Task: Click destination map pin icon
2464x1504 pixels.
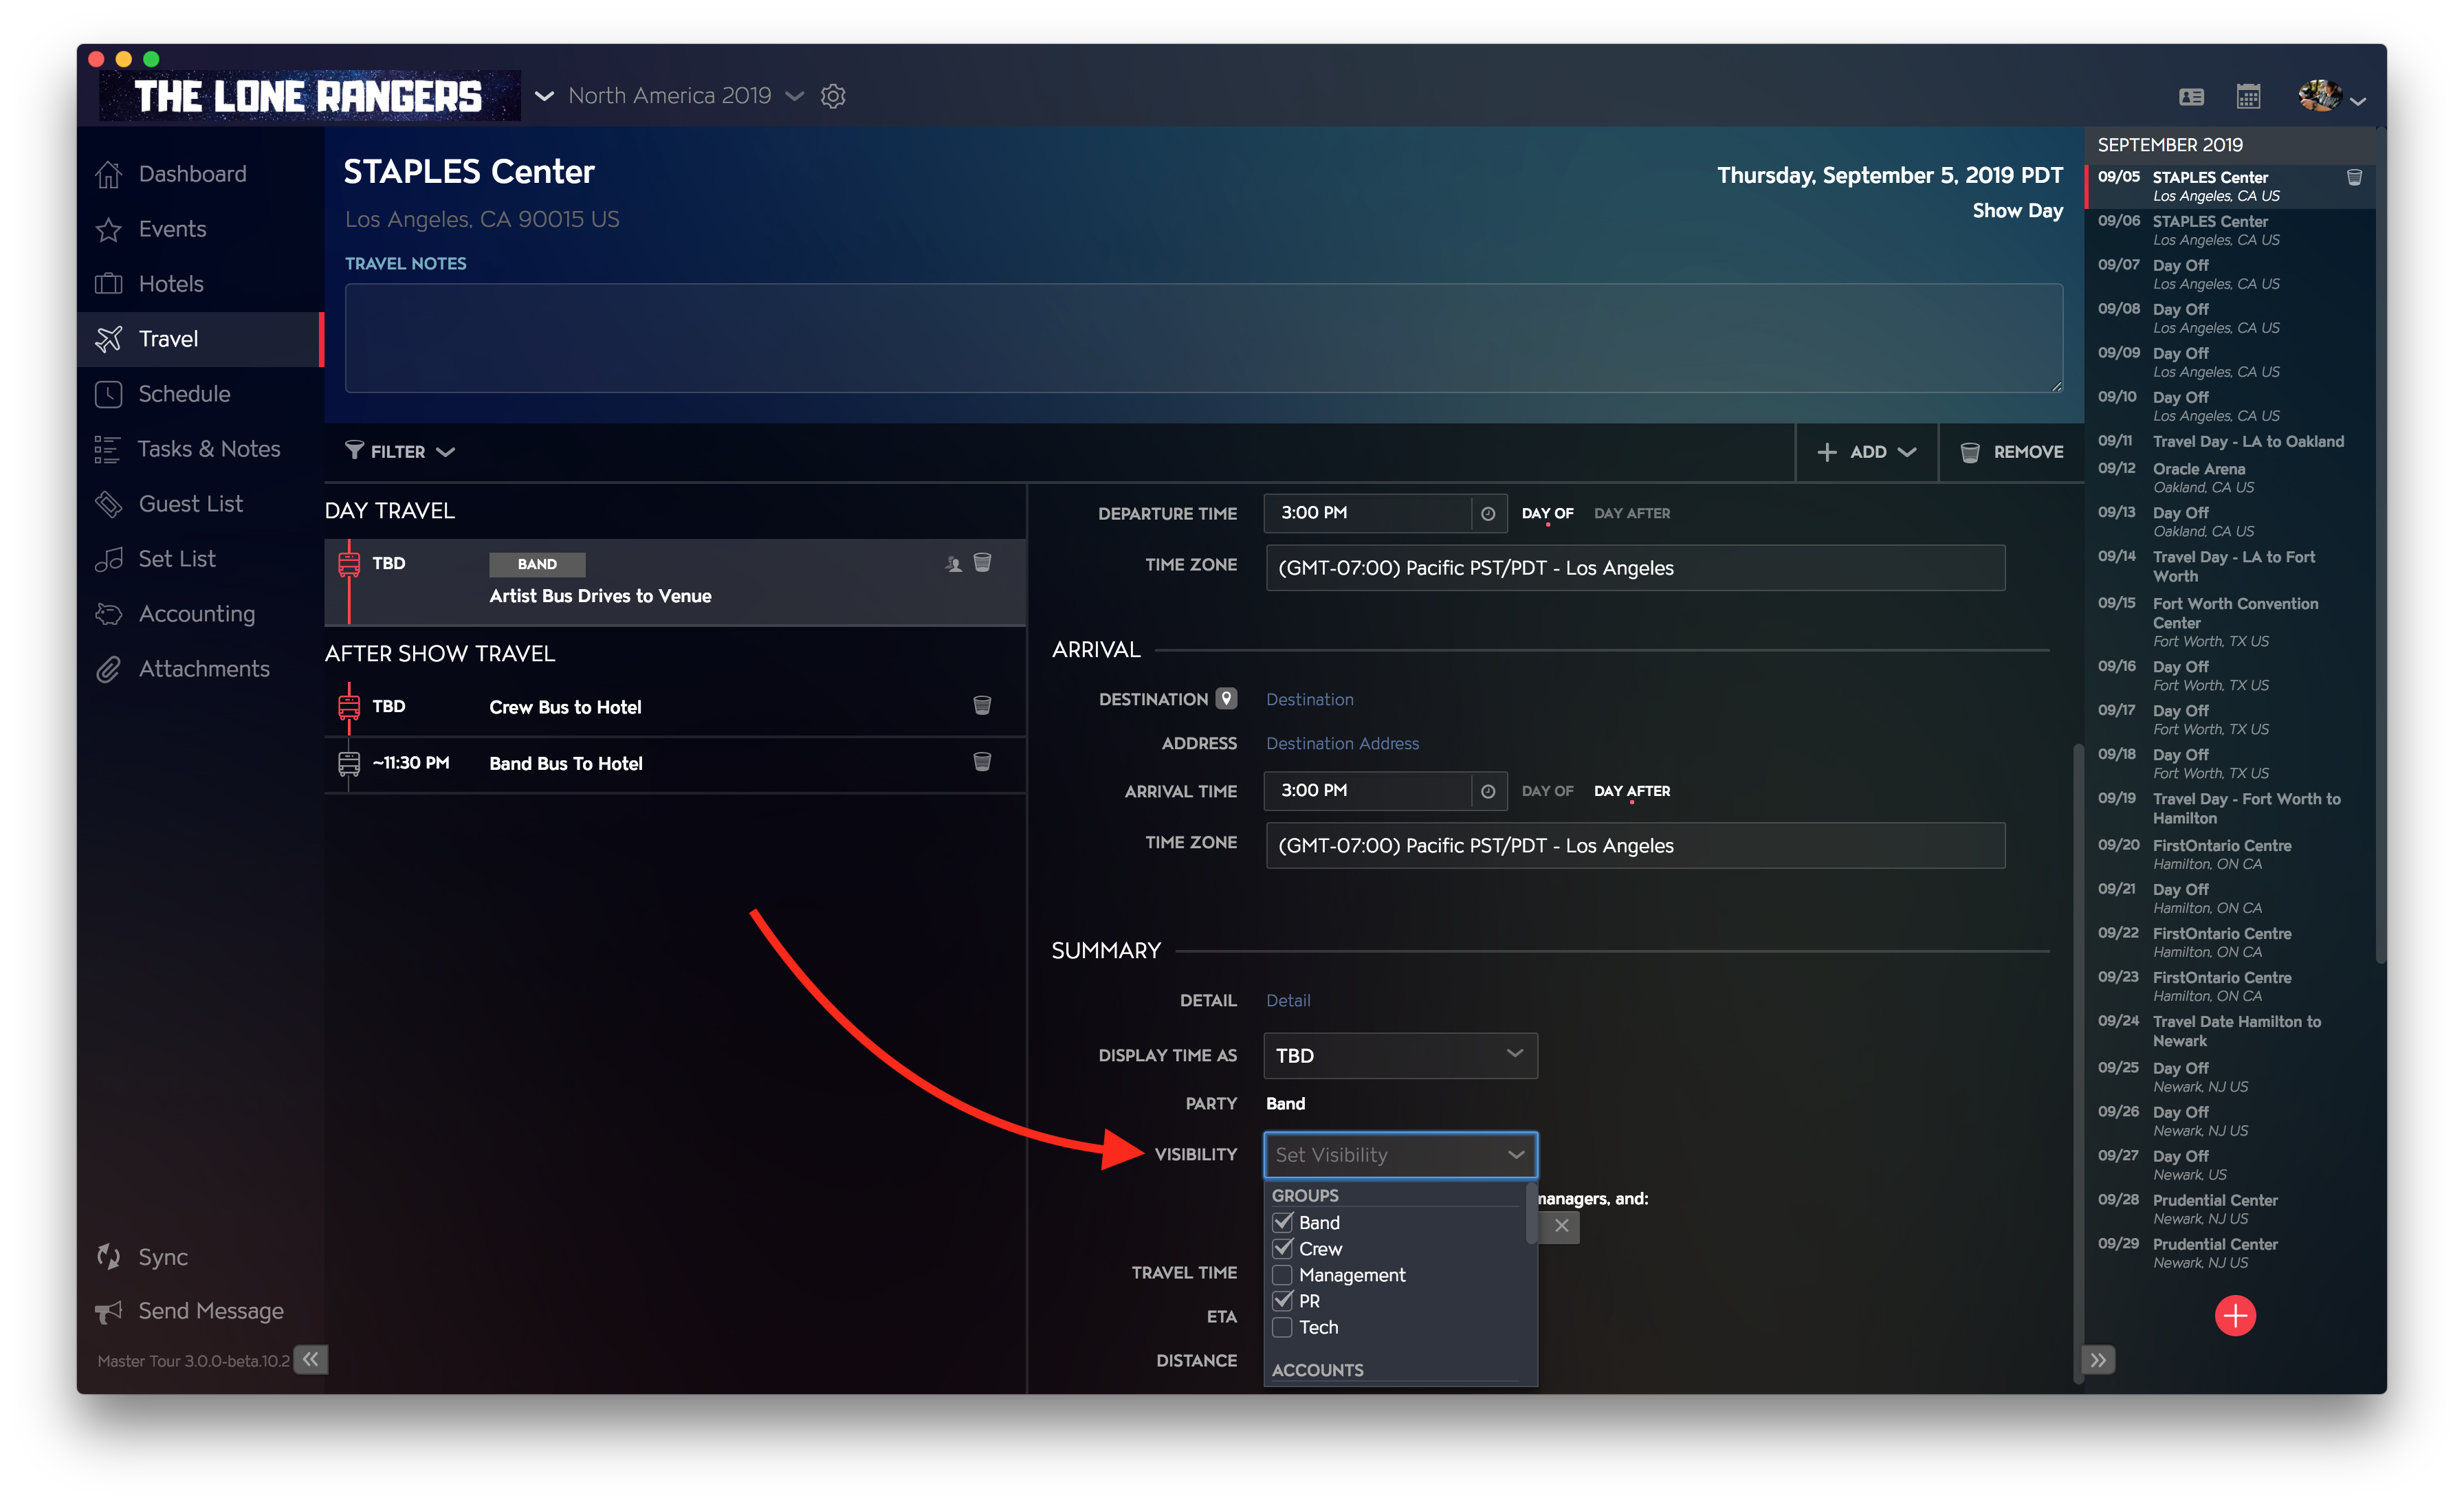Action: (1226, 698)
